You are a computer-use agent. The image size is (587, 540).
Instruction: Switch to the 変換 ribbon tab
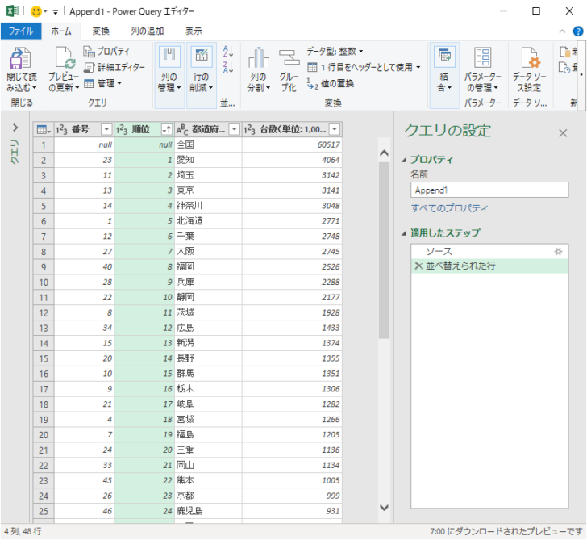100,31
